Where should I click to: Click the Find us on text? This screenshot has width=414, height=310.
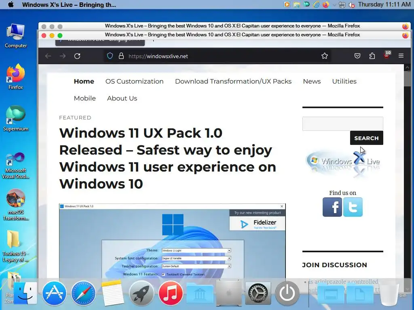click(343, 193)
